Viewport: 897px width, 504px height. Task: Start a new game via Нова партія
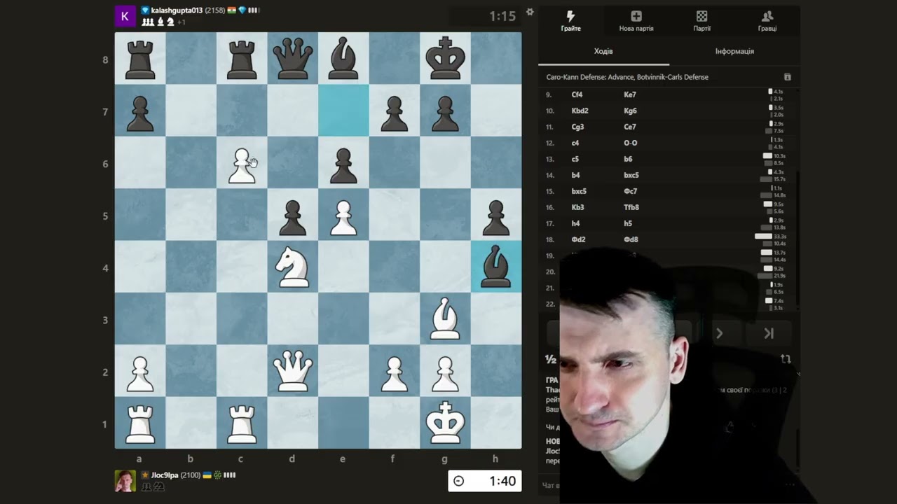[636, 21]
